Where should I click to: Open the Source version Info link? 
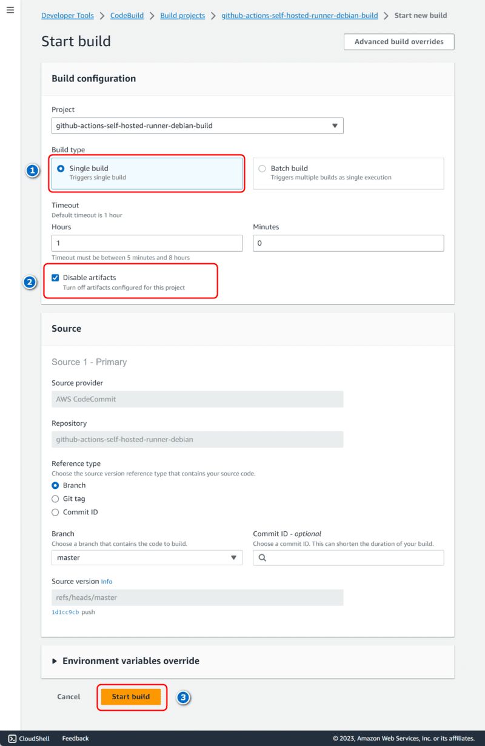click(107, 582)
